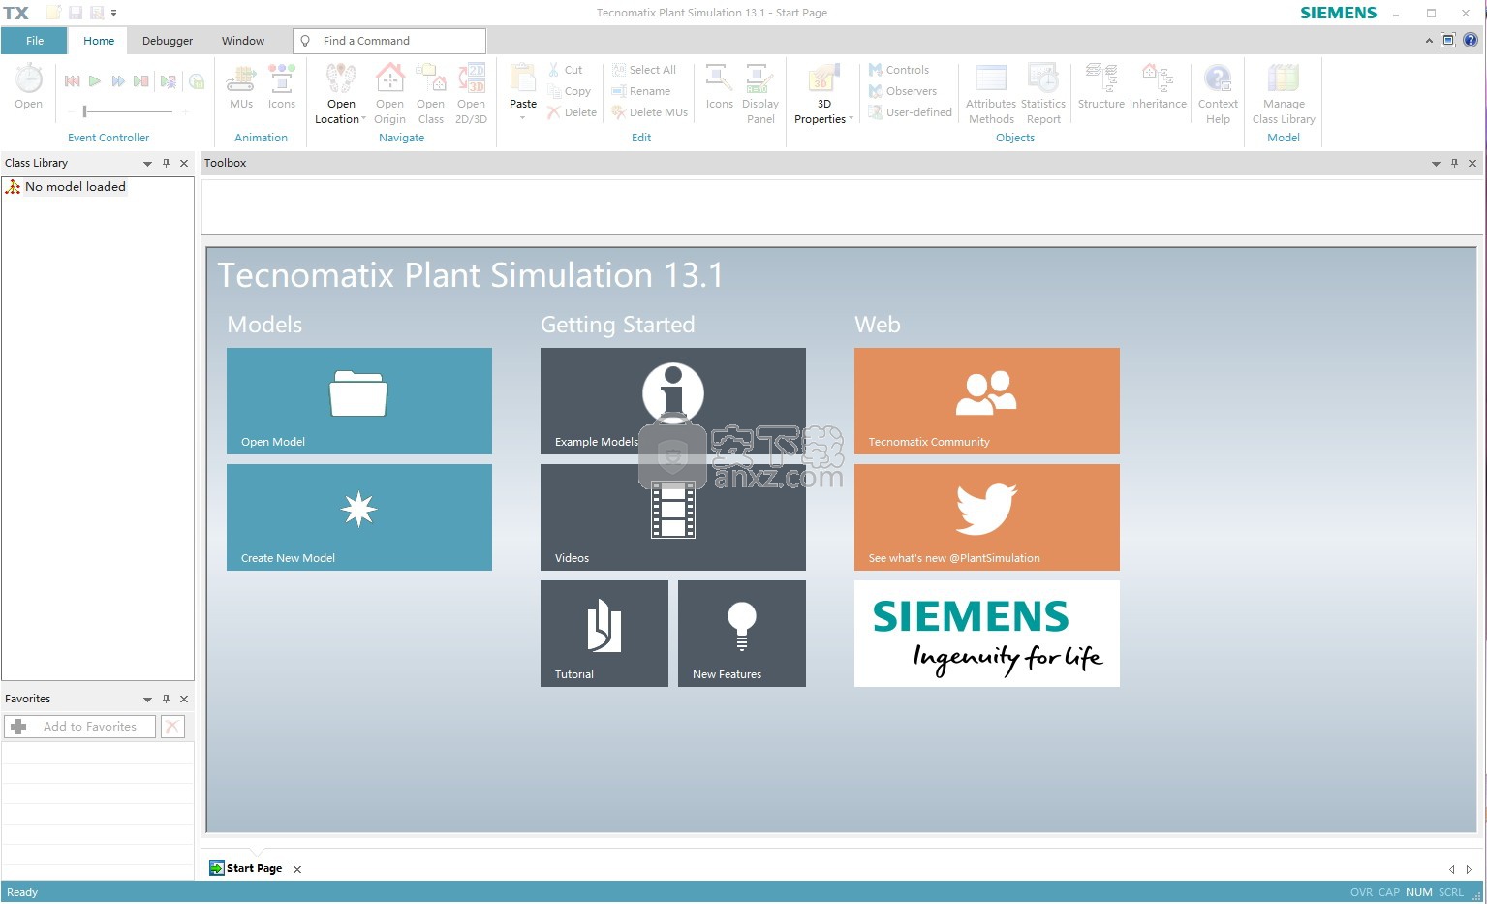Click the Structure icon
1487x904 pixels.
click(x=1101, y=87)
